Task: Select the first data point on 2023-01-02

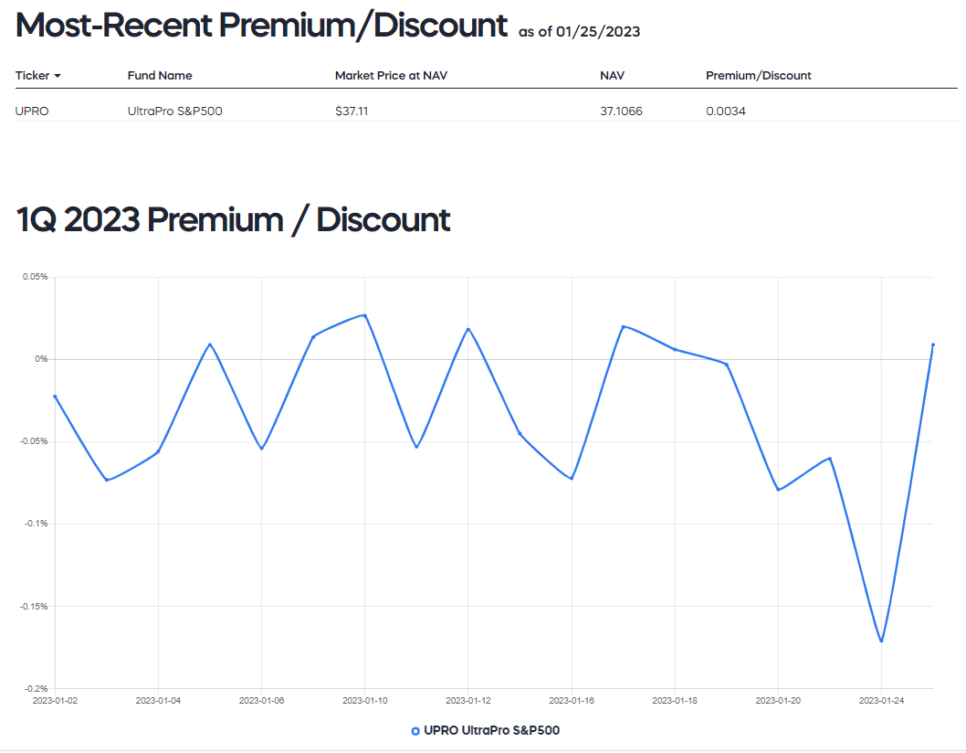Action: (x=55, y=397)
